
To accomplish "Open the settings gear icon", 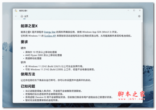I will pyautogui.click(x=139, y=16).
